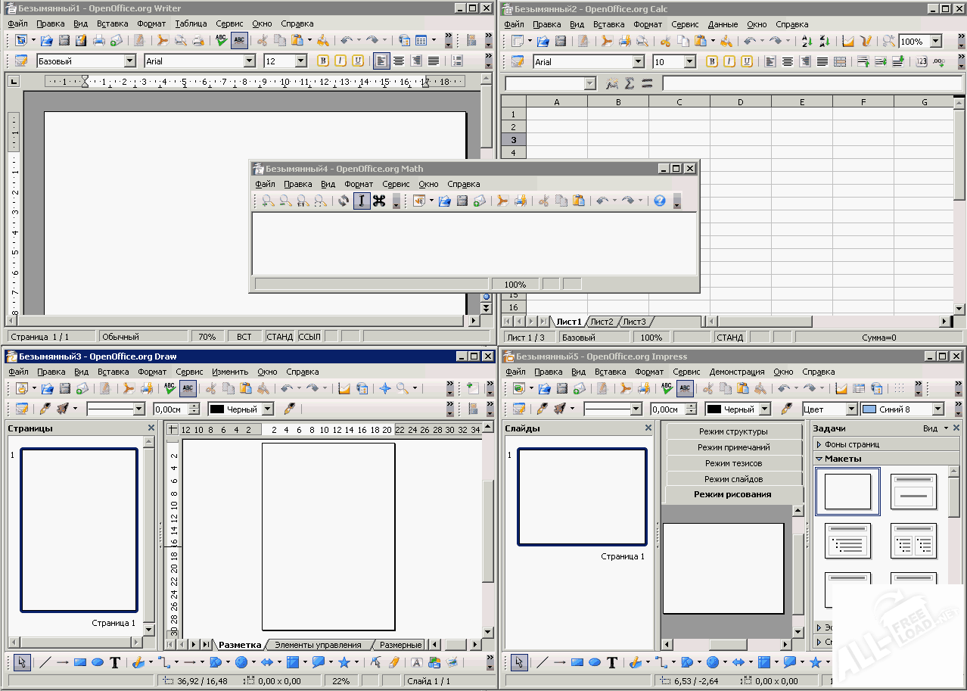Open the Вставка menu in Writer

112,23
